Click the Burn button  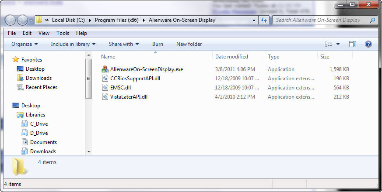[x=158, y=44]
